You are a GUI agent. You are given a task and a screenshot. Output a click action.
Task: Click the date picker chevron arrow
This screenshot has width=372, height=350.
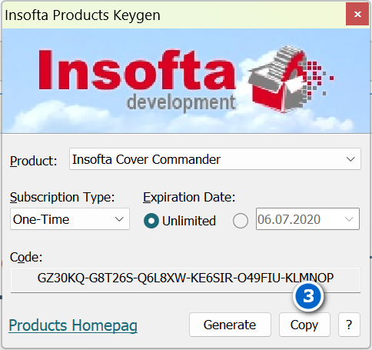[349, 219]
